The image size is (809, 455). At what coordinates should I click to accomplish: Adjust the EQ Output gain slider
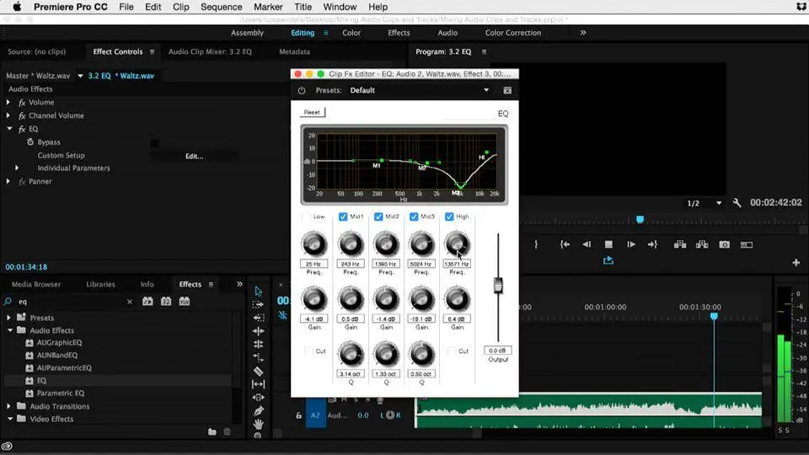tap(498, 286)
